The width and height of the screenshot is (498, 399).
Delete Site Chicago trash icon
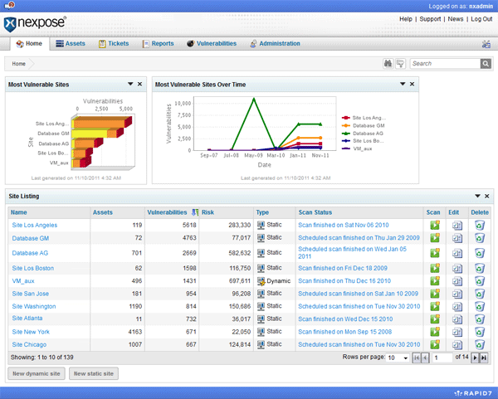click(x=480, y=344)
